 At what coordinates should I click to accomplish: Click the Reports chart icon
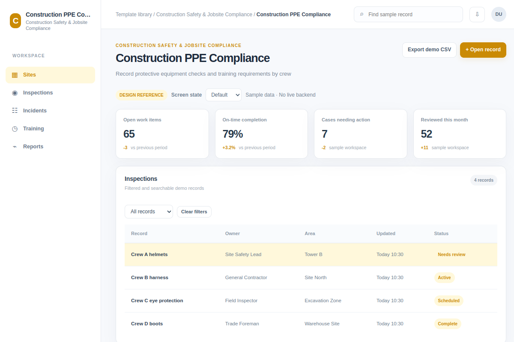click(x=15, y=147)
